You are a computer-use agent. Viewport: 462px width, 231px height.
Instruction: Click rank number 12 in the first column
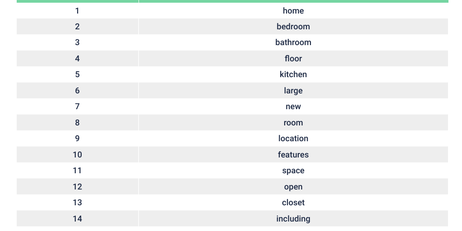[77, 187]
